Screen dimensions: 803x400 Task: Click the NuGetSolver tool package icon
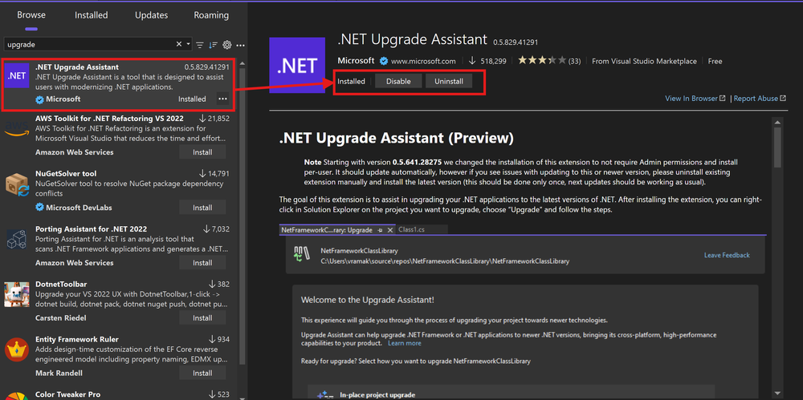pyautogui.click(x=17, y=186)
